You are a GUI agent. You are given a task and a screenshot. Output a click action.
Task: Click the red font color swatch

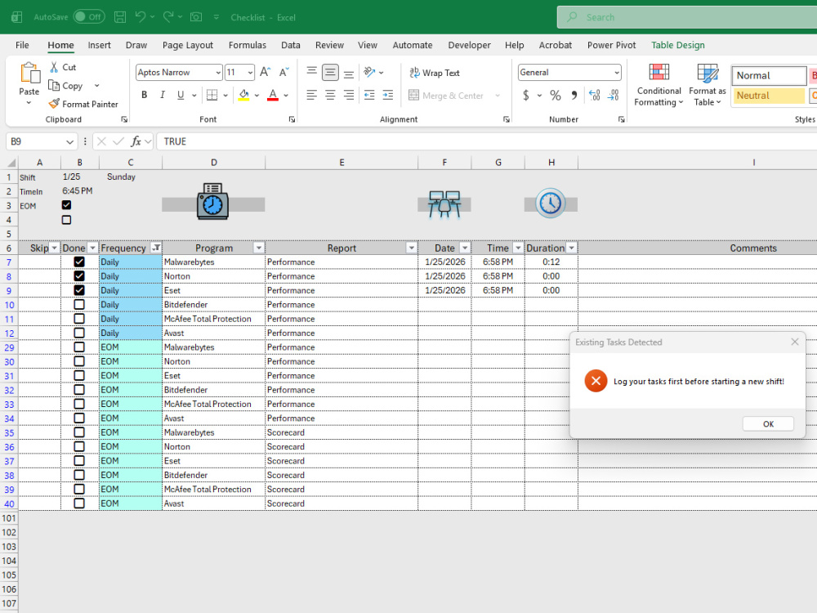point(273,95)
